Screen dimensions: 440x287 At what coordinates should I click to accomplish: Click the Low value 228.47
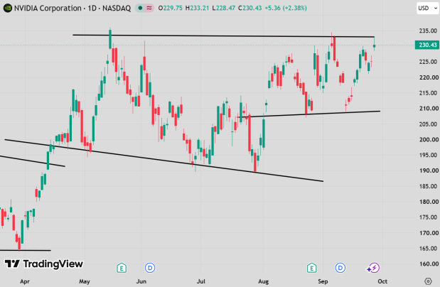coord(224,8)
